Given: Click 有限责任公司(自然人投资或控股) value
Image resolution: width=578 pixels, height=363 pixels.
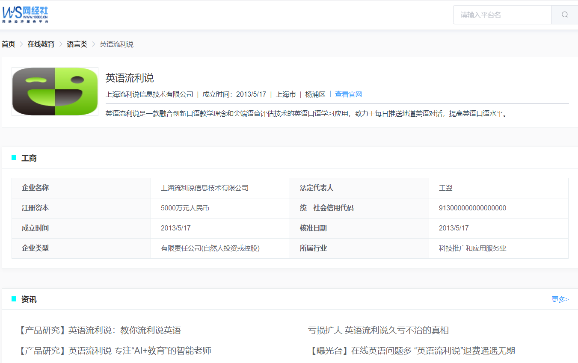Looking at the screenshot, I should click(x=210, y=248).
